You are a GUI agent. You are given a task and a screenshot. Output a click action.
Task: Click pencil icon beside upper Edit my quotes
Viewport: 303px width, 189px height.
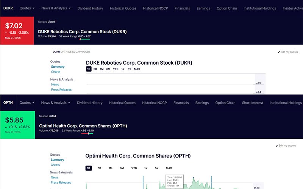279,52
